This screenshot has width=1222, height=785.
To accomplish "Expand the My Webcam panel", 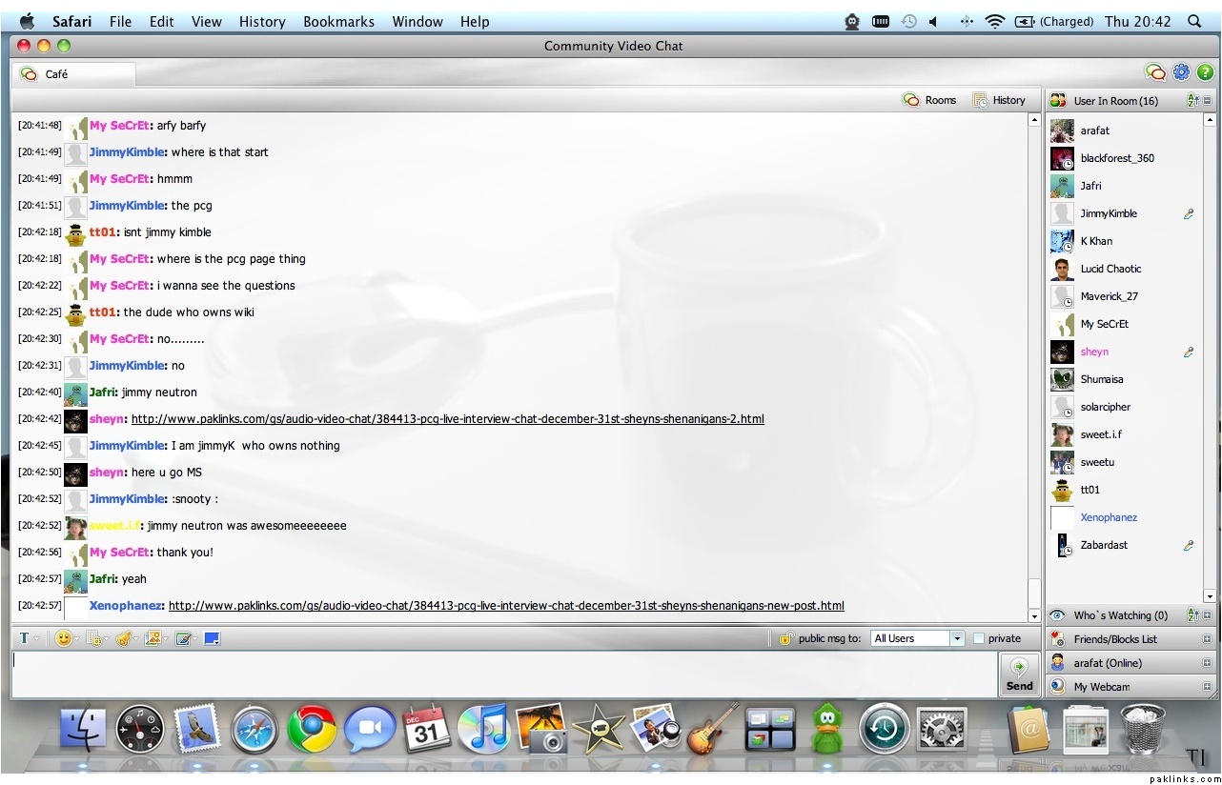I will pos(1207,687).
